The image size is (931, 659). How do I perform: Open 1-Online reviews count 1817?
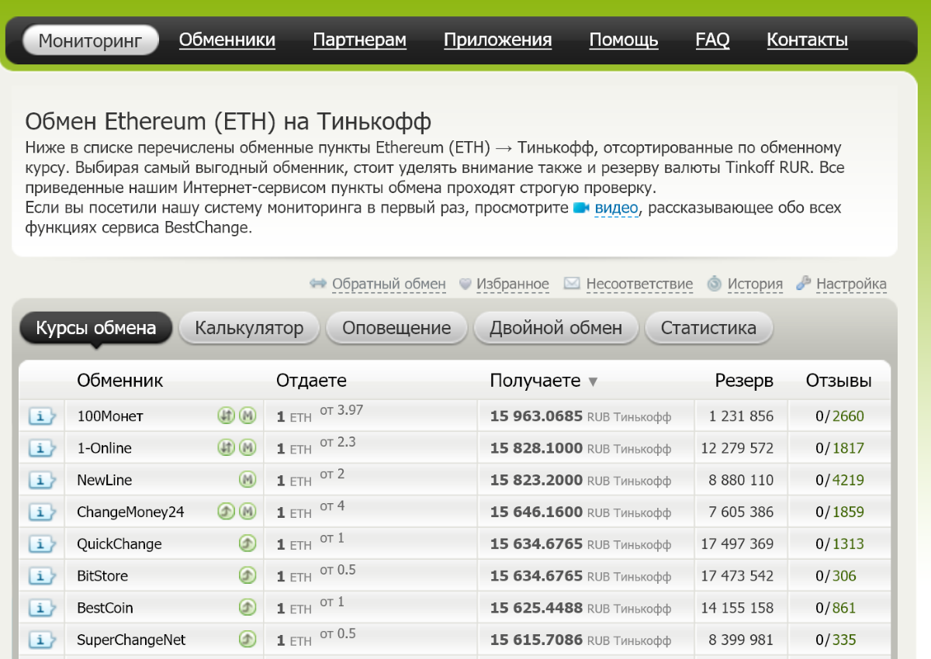(x=848, y=448)
